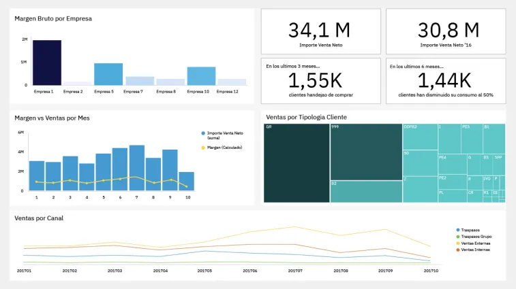
Task: Select month 7 bar in Margen vs Ventas
Action: (x=137, y=168)
